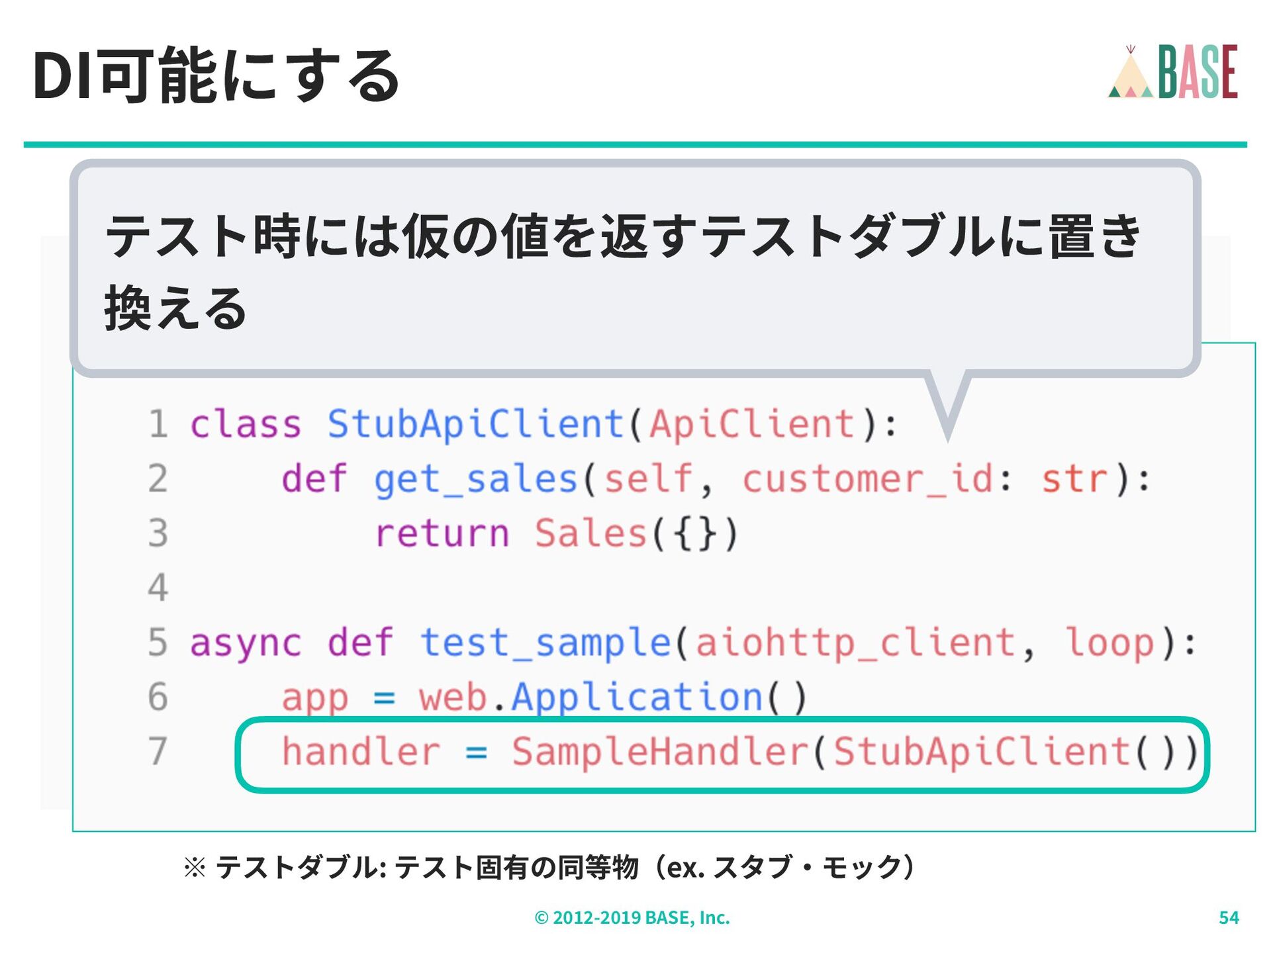The width and height of the screenshot is (1271, 953).
Task: Click the copyright BASE, Inc. footer
Action: tap(632, 917)
